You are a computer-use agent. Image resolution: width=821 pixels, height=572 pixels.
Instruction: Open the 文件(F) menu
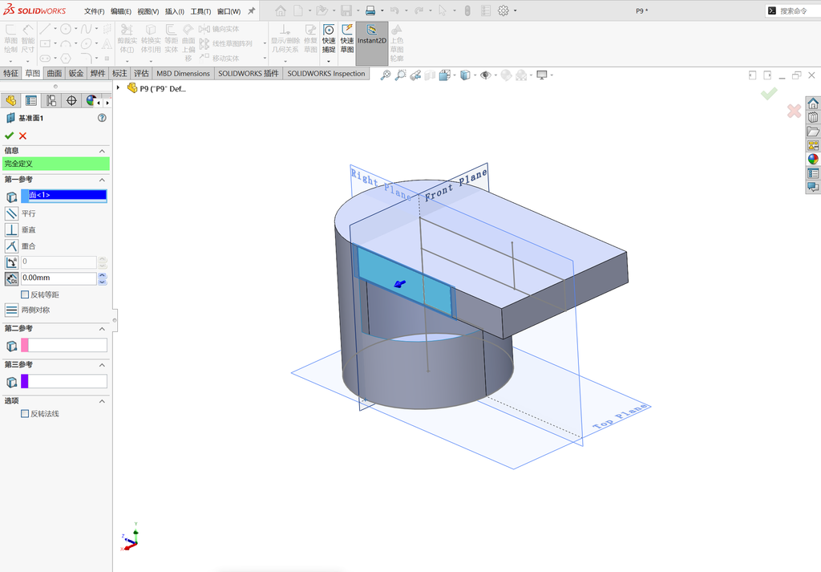tap(95, 11)
